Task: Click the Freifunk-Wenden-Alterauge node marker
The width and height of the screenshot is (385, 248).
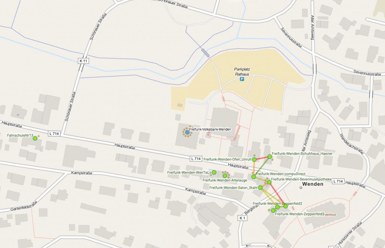Action: tap(225, 175)
